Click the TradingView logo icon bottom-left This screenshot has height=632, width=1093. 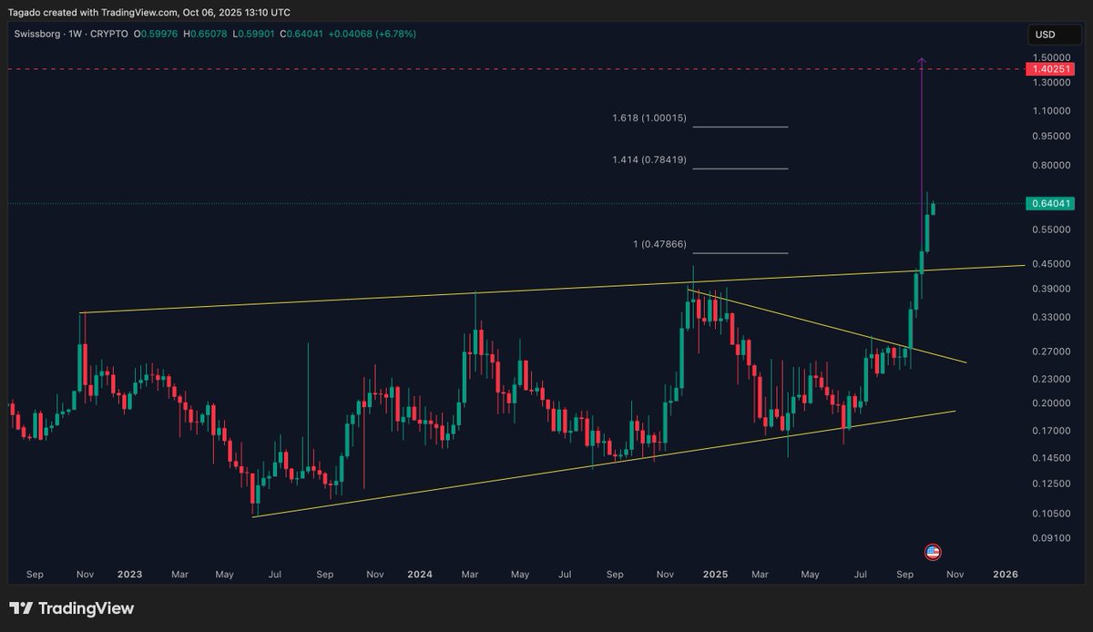pos(20,608)
